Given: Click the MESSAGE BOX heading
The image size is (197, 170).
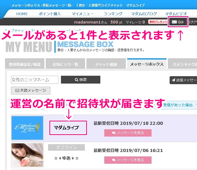Looking at the screenshot, I should (85, 44).
